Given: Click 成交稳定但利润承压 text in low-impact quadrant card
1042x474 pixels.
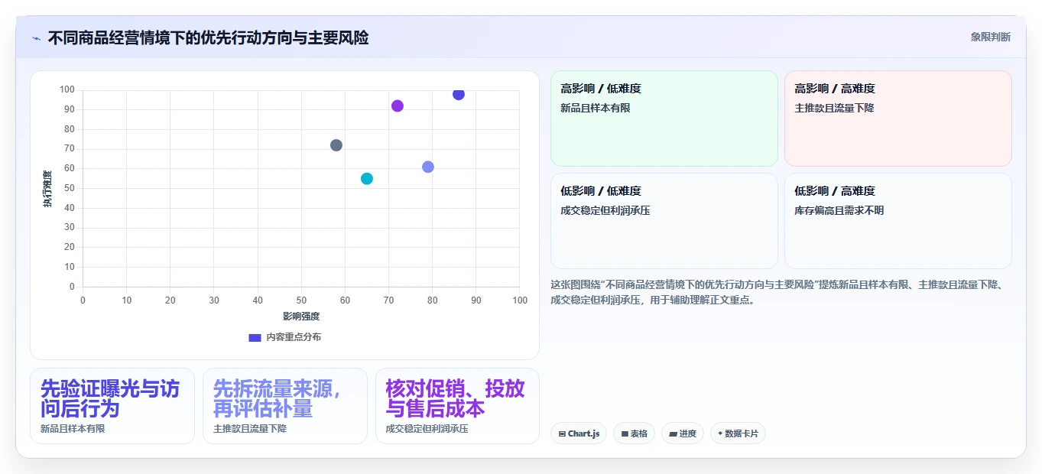Looking at the screenshot, I should click(x=605, y=210).
